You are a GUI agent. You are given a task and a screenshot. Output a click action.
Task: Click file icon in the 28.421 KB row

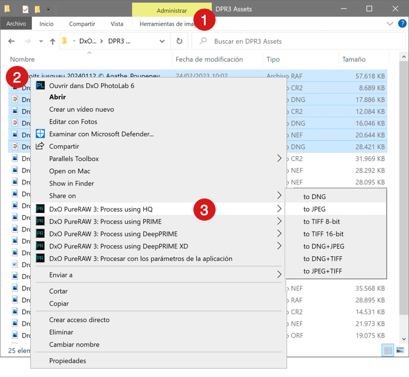pyautogui.click(x=15, y=147)
